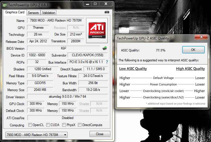Click the GPU Clock row Memory value 150 MHz
211x142 pixels.
click(68, 104)
